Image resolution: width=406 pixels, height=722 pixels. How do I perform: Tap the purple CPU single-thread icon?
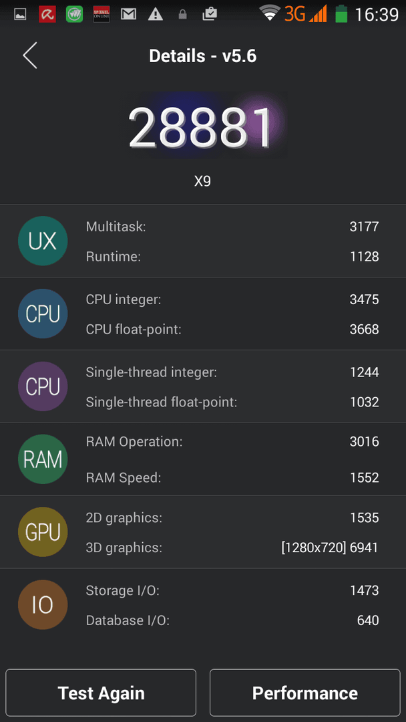(43, 386)
